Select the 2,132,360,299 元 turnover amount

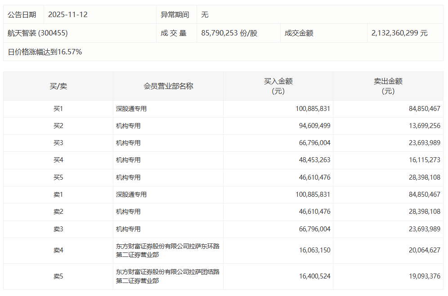(x=399, y=33)
